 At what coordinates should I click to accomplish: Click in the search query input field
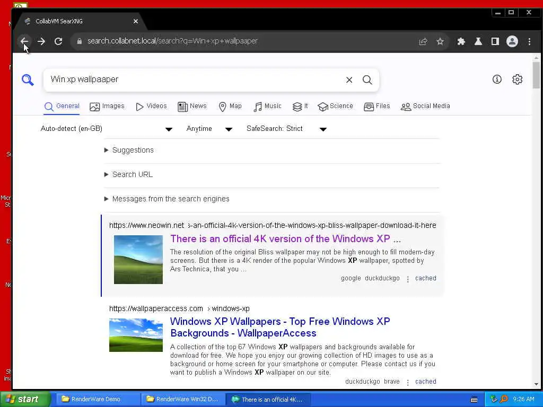196,79
